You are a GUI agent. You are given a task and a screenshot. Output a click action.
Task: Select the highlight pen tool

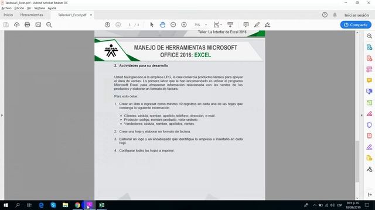point(257,24)
